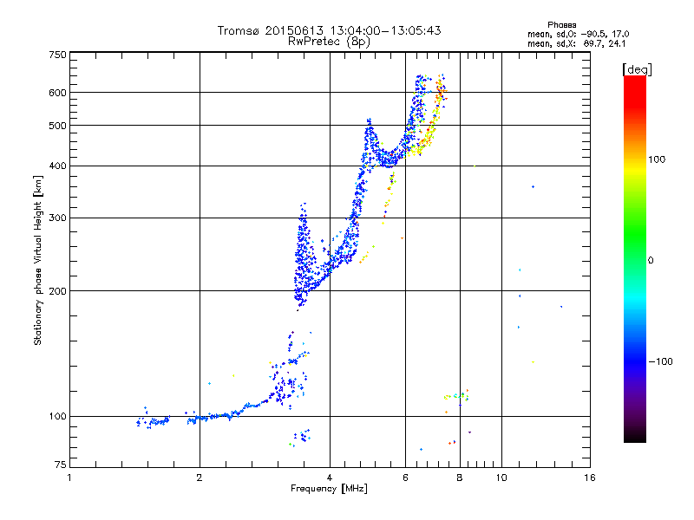Click the '75' height axis tick label
694x520 pixels.
(x=61, y=465)
